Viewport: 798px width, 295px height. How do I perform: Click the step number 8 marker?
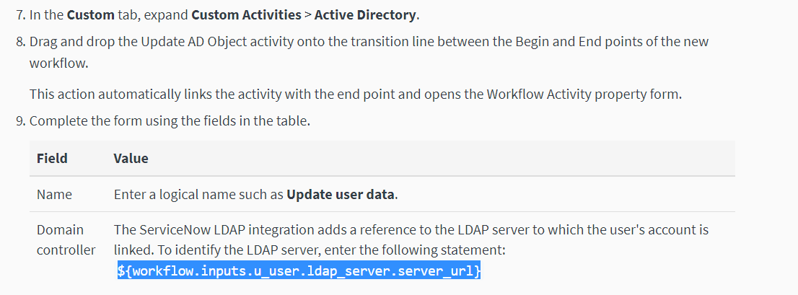click(19, 41)
